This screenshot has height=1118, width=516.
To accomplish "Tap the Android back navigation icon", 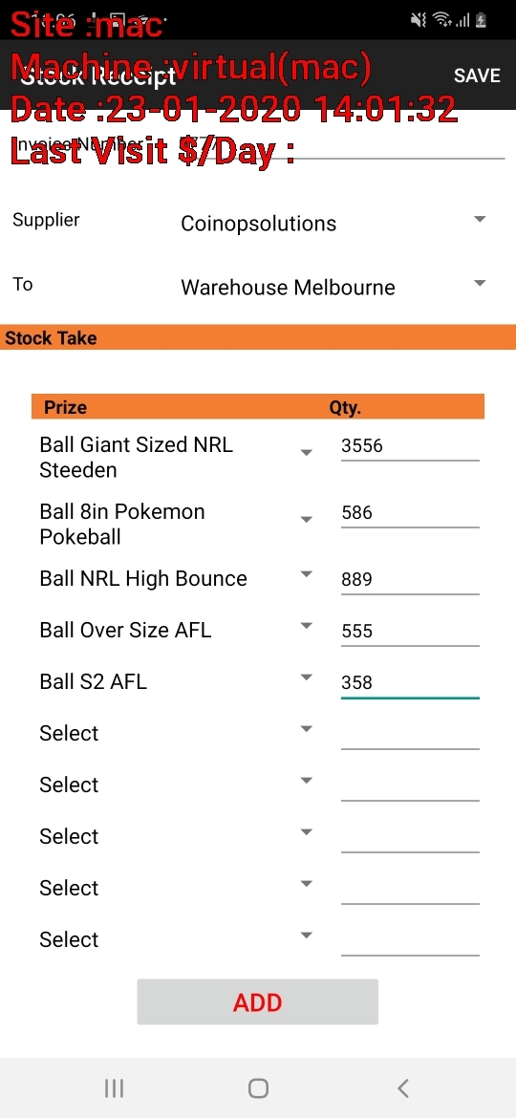I will point(402,1088).
